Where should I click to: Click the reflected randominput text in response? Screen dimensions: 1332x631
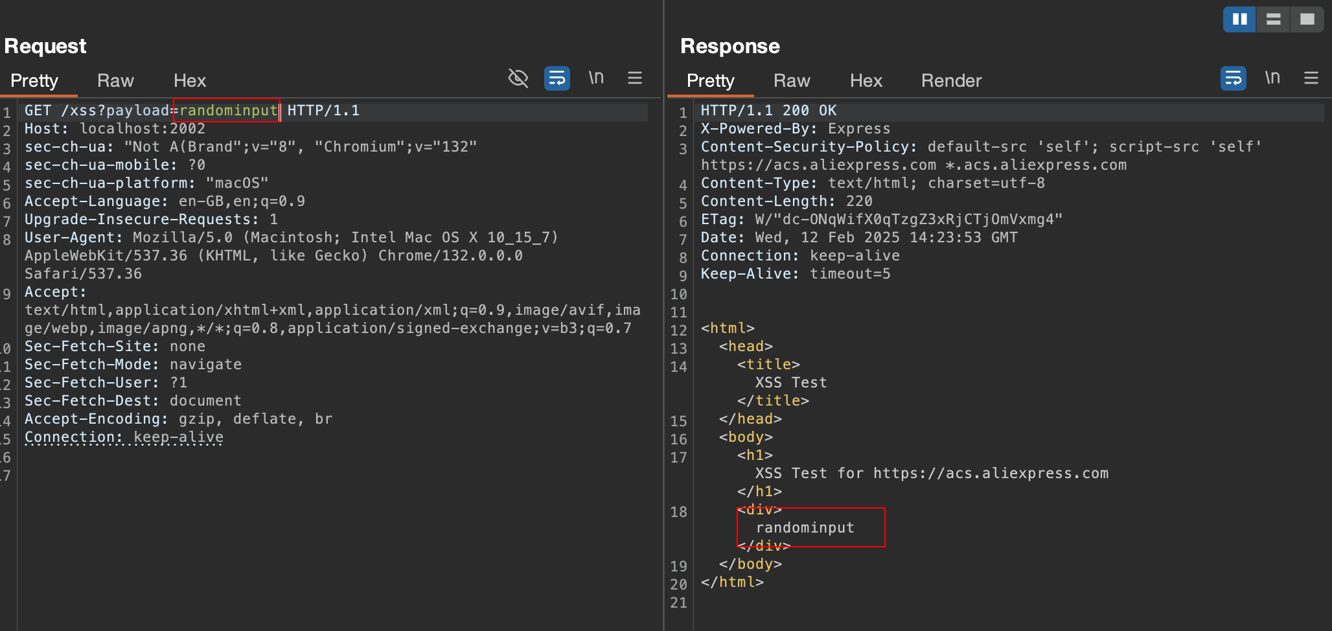[x=805, y=528]
